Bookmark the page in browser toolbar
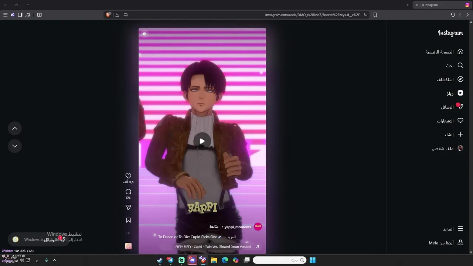Image resolution: width=473 pixels, height=266 pixels. 375,15
